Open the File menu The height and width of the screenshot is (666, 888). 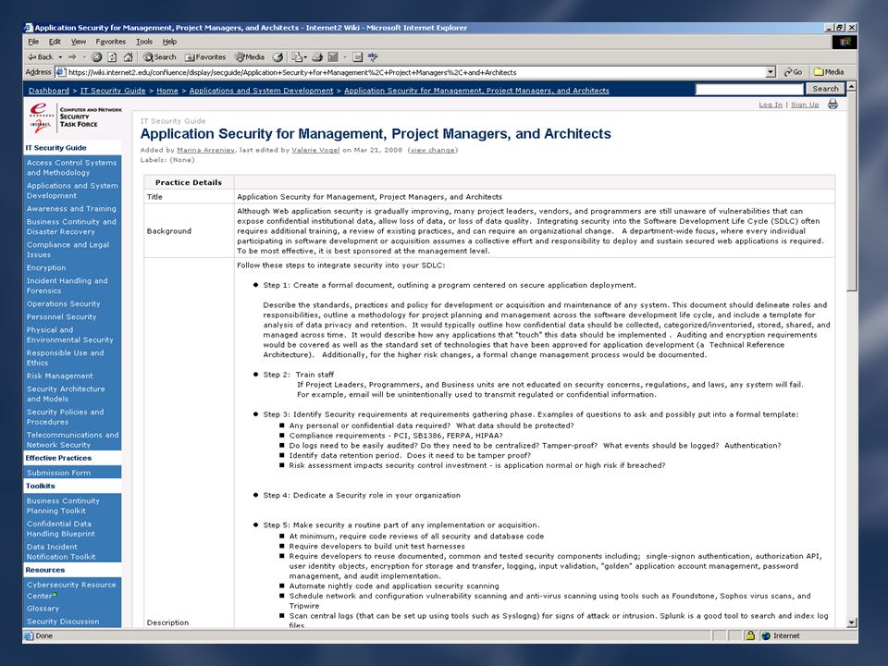(x=33, y=42)
